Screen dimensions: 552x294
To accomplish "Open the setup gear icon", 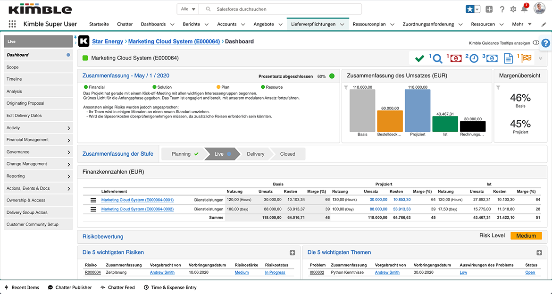I will point(513,9).
